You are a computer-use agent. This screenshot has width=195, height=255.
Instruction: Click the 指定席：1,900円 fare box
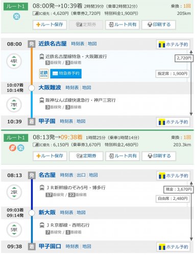pyautogui.click(x=173, y=74)
